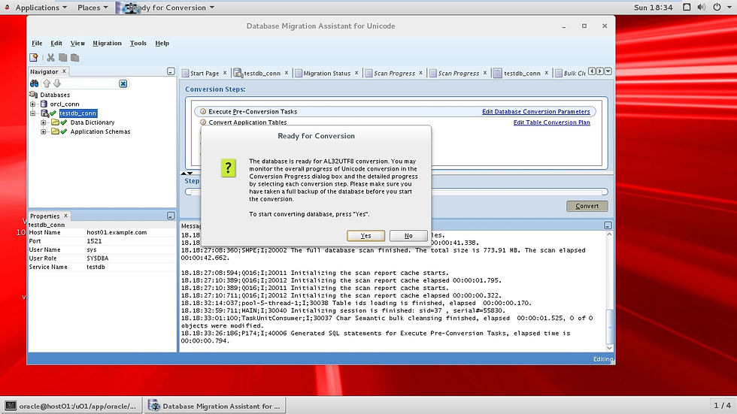Open the Ready for Conversion app menu
The height and width of the screenshot is (414, 737).
166,8
